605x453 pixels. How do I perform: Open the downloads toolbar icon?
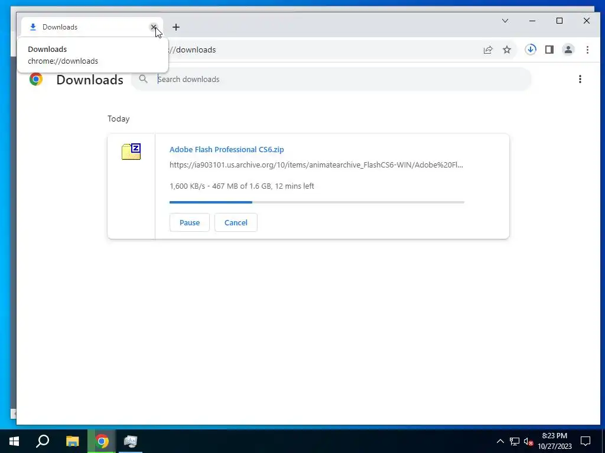point(531,50)
